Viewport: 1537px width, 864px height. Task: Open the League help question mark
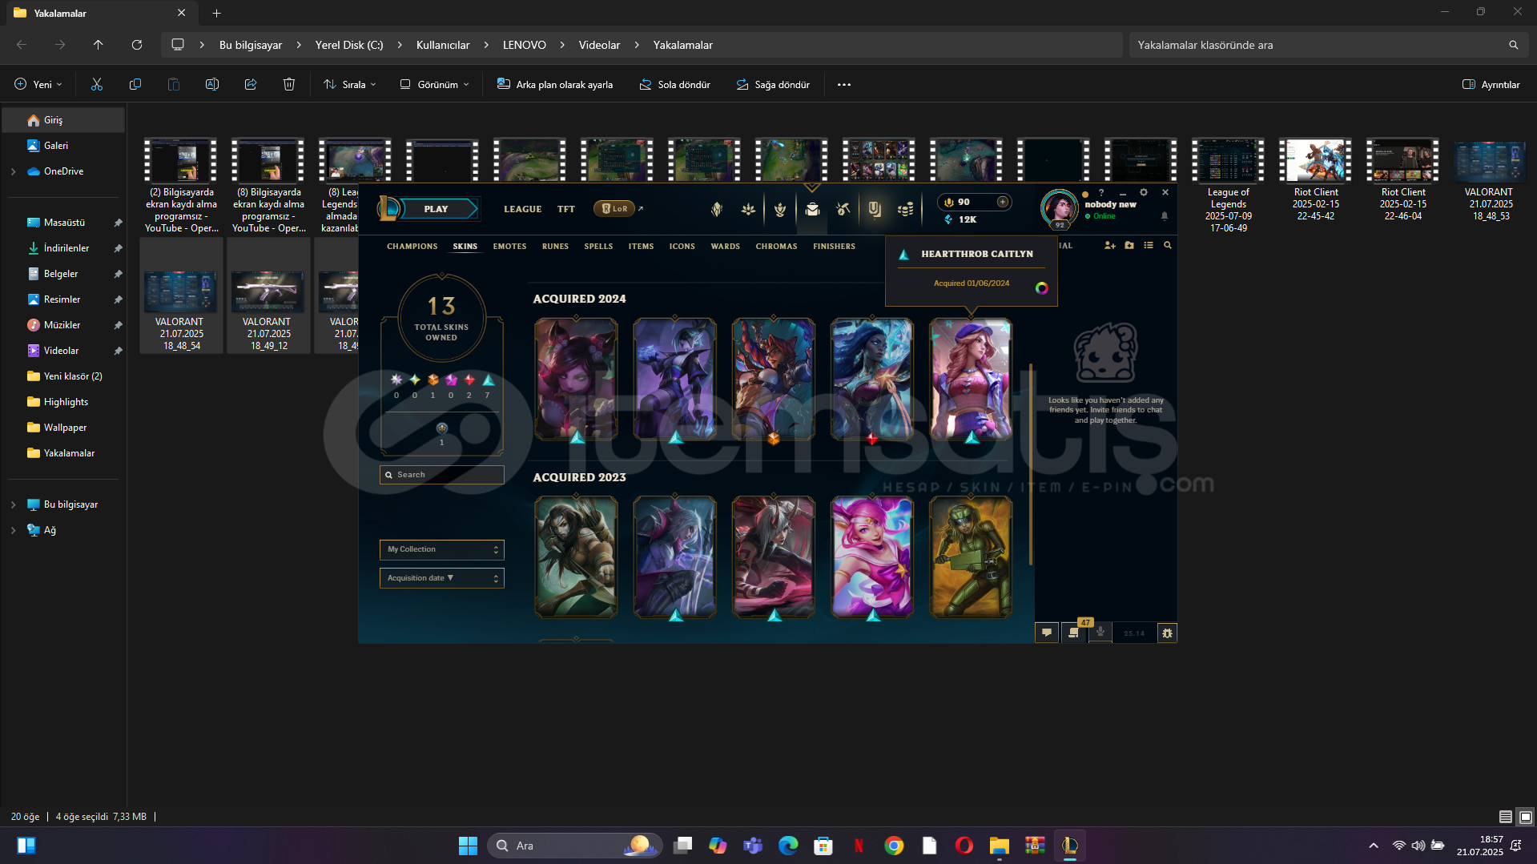[x=1101, y=193]
